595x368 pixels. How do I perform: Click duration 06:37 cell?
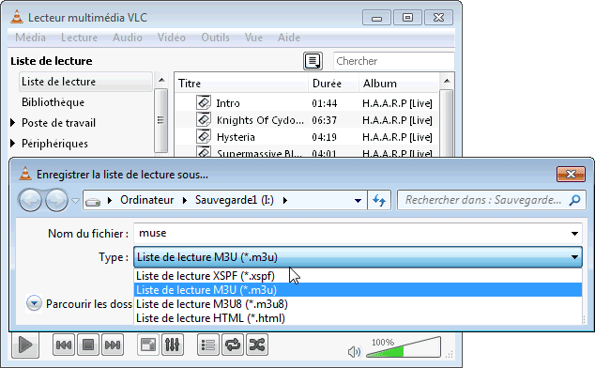324,120
